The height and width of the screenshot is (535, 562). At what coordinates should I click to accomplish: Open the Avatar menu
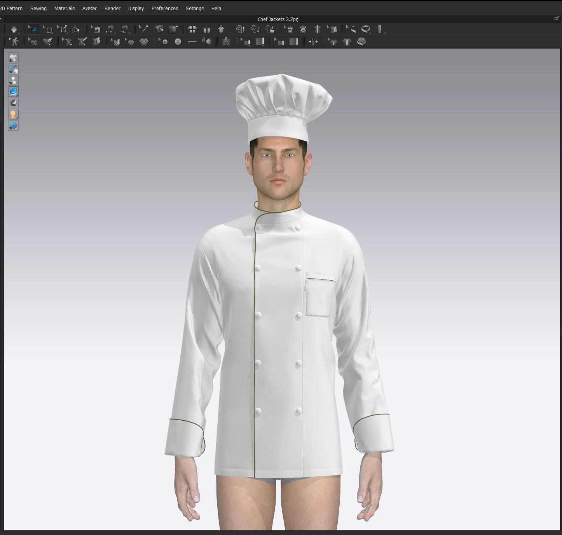click(x=89, y=8)
